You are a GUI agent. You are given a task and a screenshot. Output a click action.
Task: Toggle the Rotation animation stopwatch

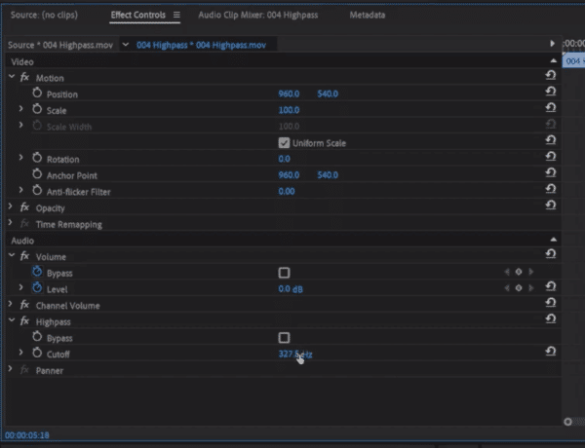pos(37,158)
